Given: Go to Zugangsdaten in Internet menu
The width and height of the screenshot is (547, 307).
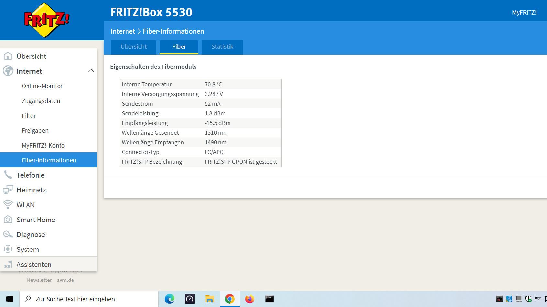Looking at the screenshot, I should [x=41, y=101].
